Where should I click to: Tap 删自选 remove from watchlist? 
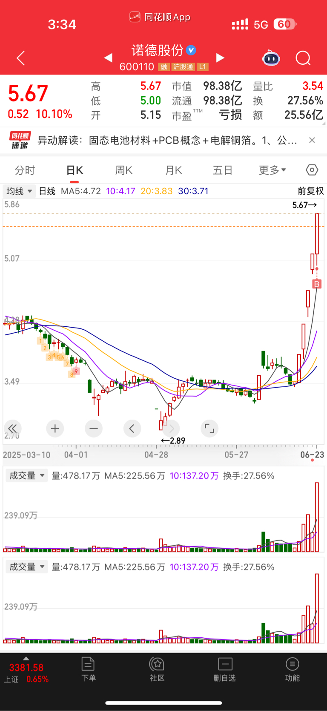tap(225, 669)
